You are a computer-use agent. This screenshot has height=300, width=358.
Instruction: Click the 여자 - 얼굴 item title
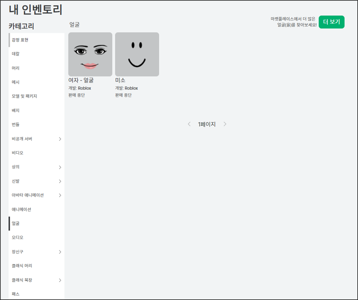pos(81,80)
